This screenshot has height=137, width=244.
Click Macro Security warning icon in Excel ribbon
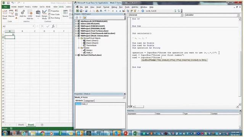(16, 18)
